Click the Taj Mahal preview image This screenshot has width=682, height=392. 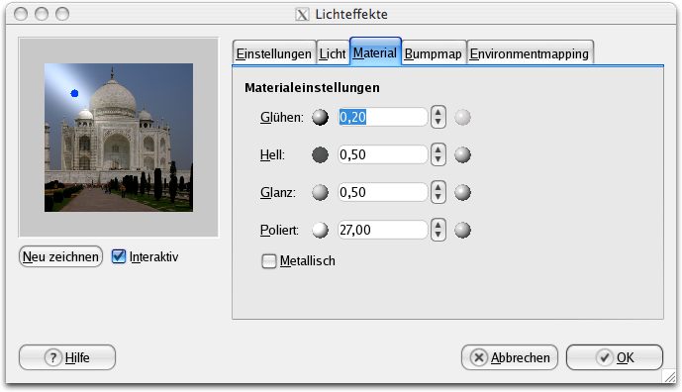click(x=119, y=138)
